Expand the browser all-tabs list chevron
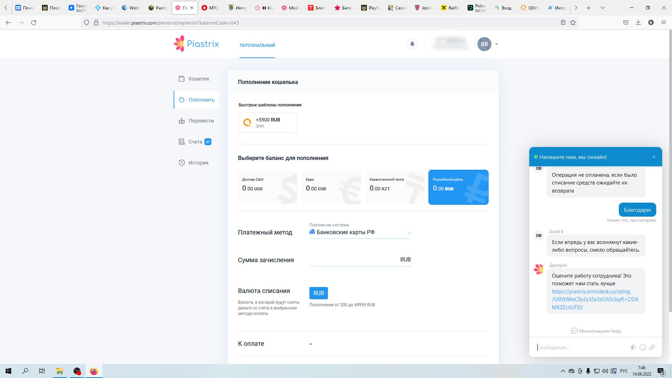Screen dimensions: 672x378 click(x=602, y=8)
